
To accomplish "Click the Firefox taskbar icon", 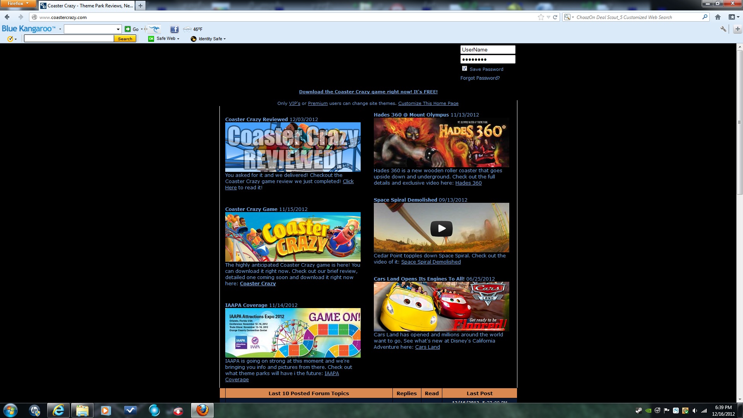I will tap(202, 410).
